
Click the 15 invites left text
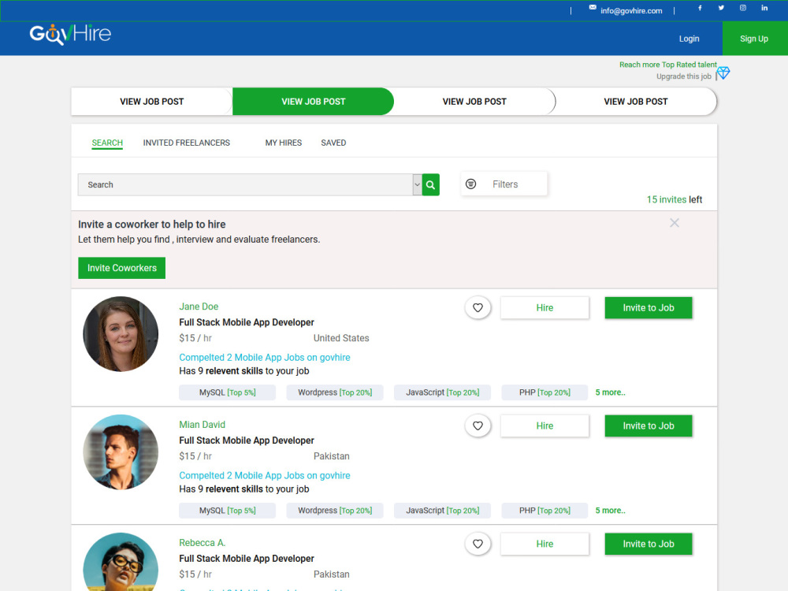coord(674,199)
